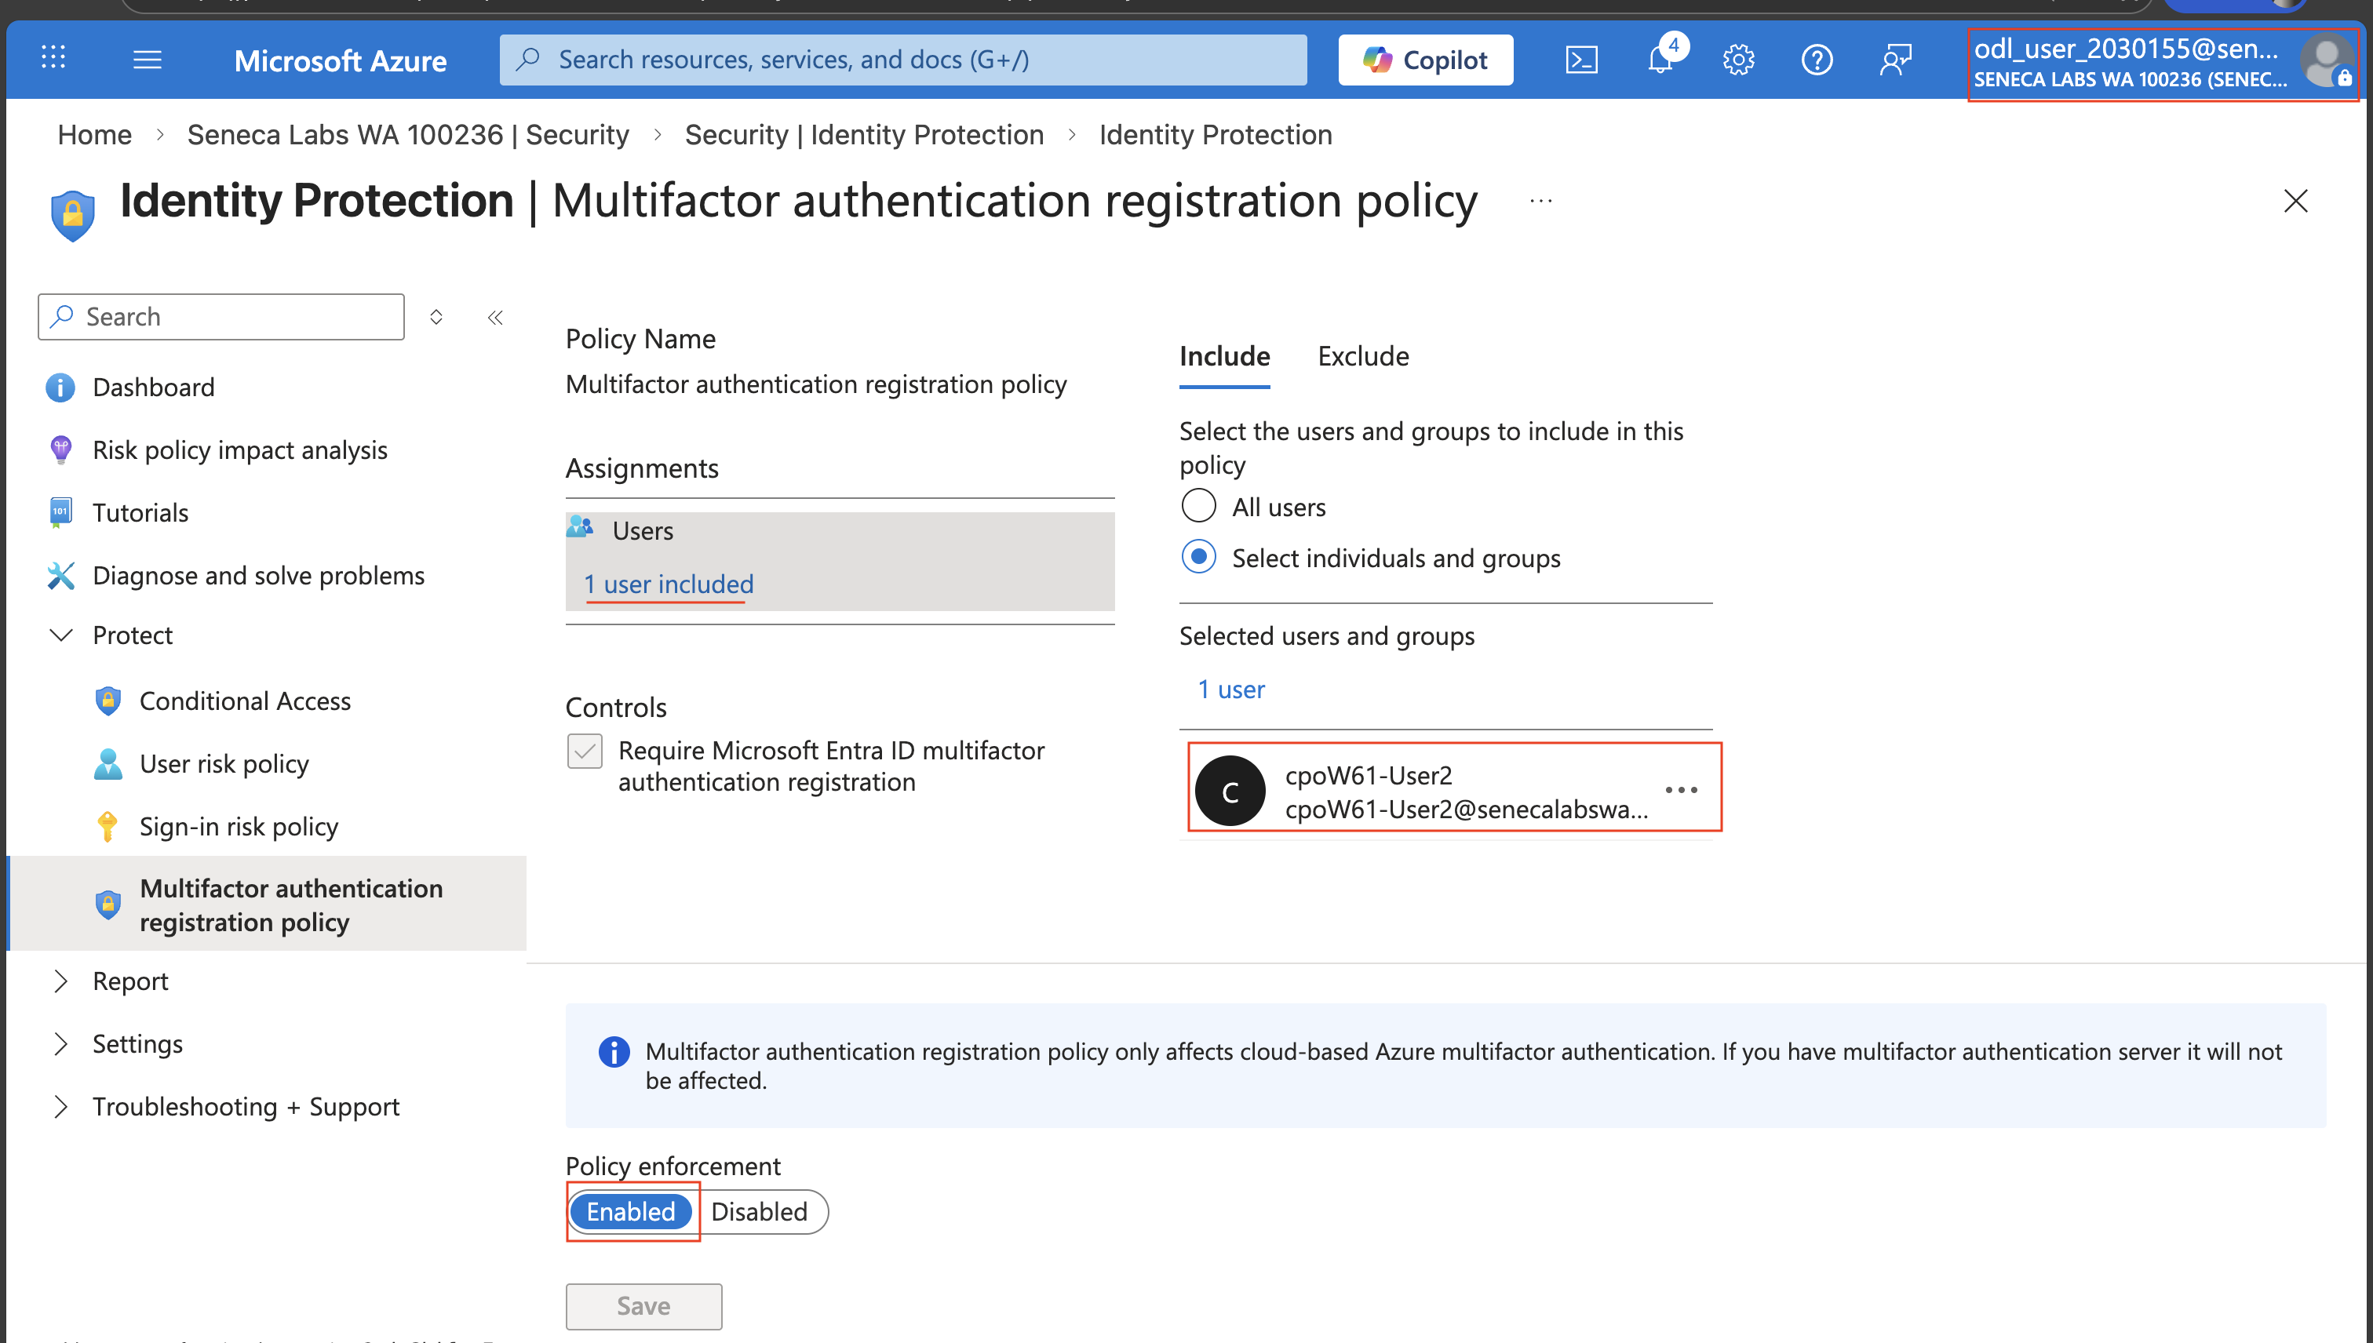Click the Multifactor authentication registration policy shield icon
The height and width of the screenshot is (1343, 2373).
(108, 904)
